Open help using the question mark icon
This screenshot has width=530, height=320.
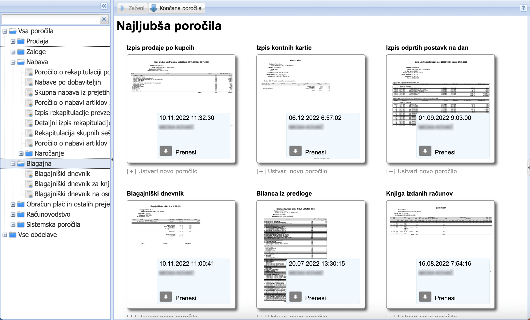(x=523, y=8)
